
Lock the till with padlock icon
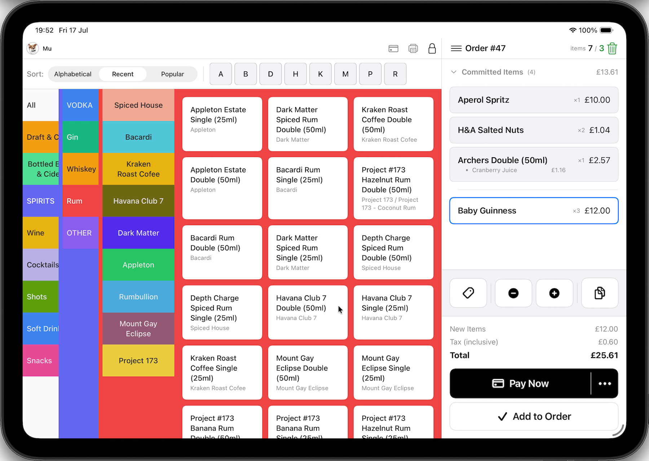(x=432, y=48)
